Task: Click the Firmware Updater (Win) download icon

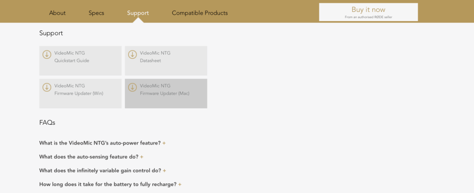Action: tap(47, 88)
